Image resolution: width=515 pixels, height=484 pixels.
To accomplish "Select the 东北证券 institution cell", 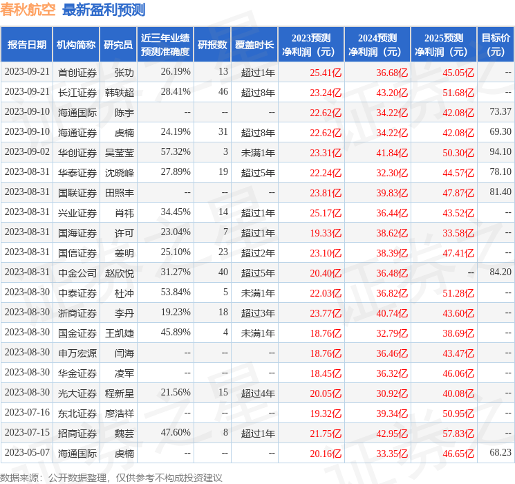I will 77,413.
